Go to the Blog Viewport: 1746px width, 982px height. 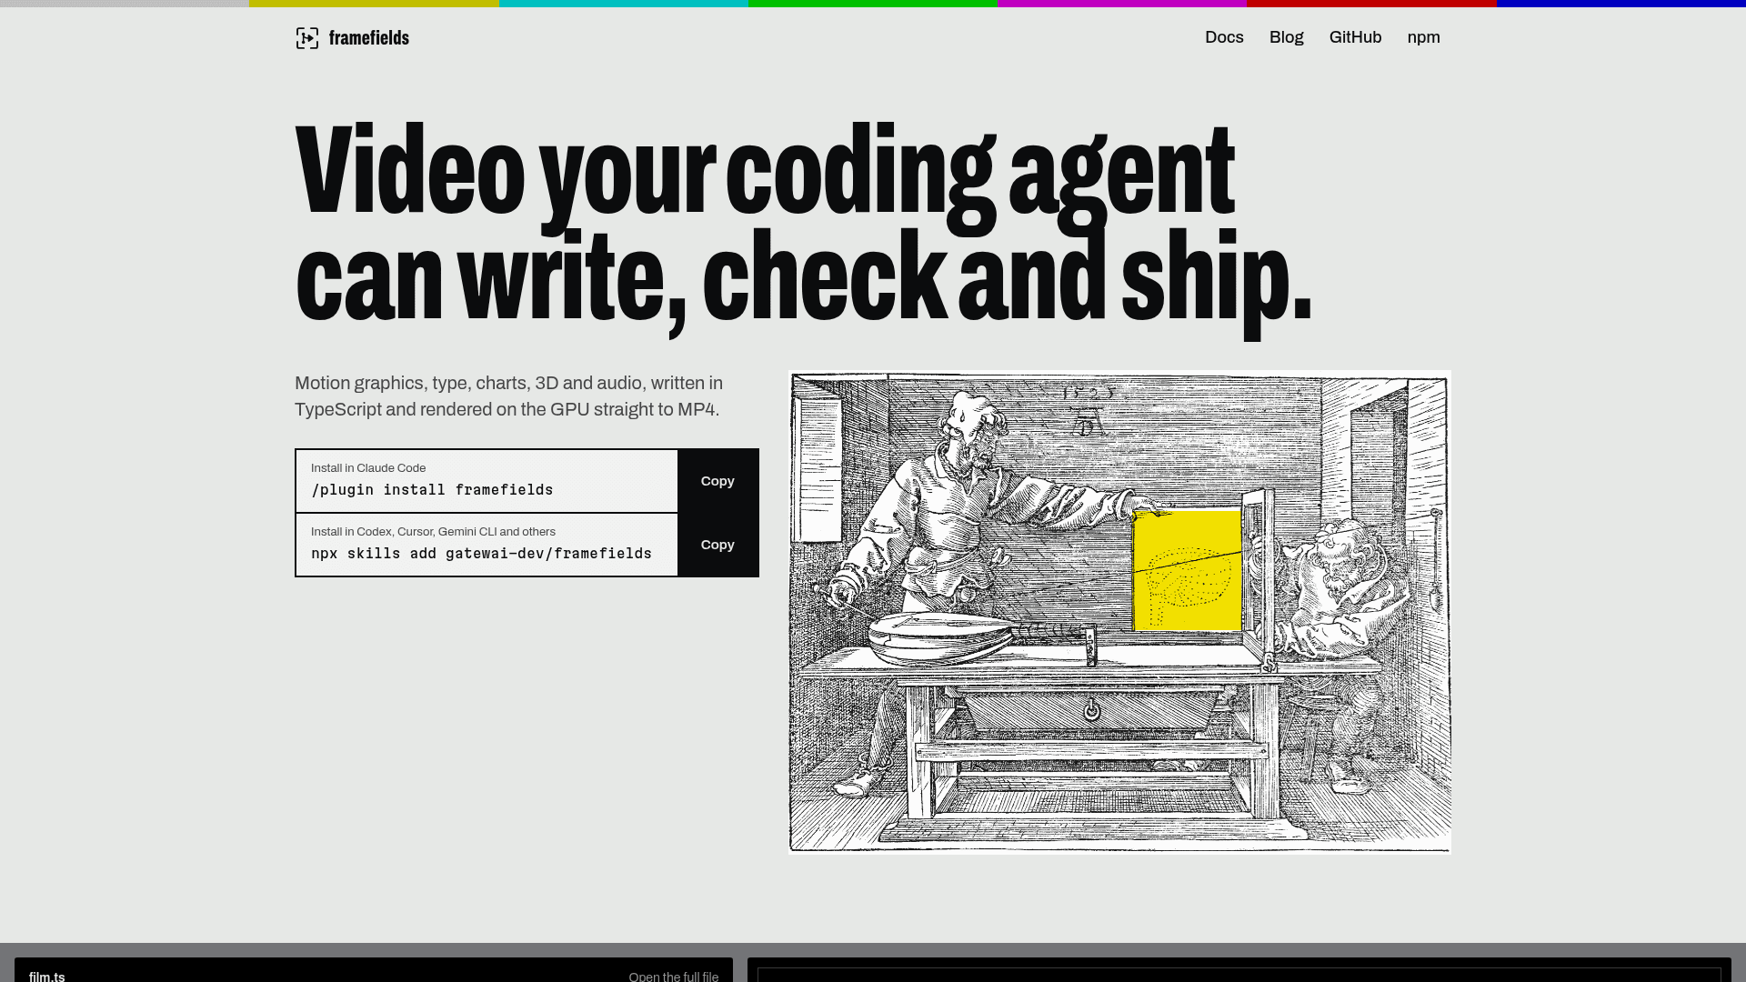(x=1286, y=37)
